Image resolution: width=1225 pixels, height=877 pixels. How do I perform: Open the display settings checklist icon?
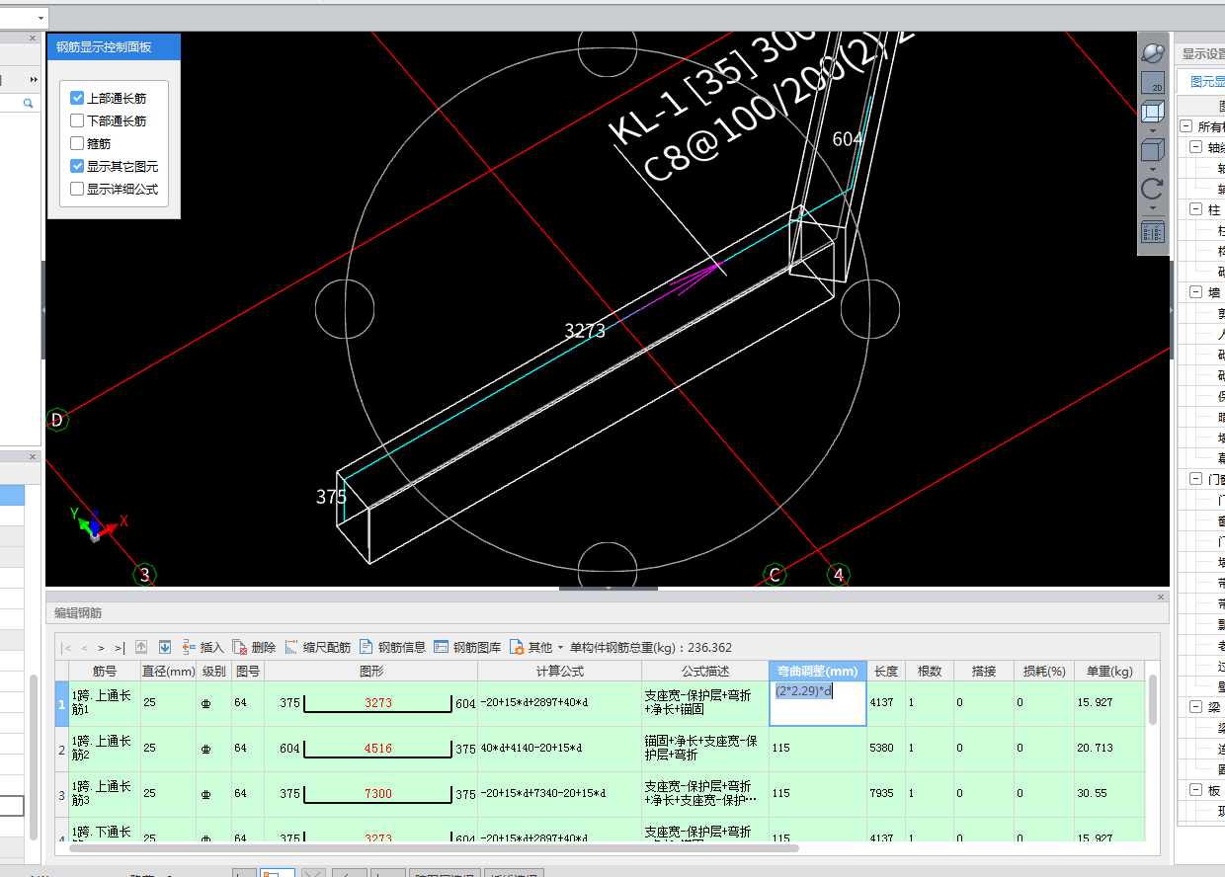pos(1152,232)
